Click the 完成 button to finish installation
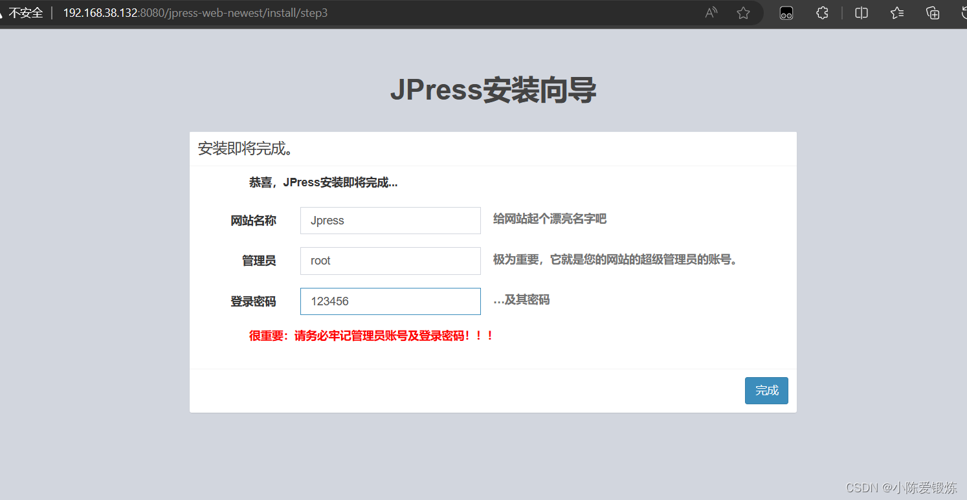The image size is (967, 500). pos(766,391)
